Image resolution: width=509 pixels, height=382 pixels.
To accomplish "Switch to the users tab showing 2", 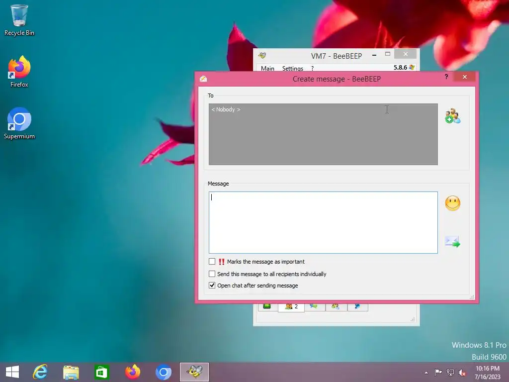I will (x=291, y=306).
